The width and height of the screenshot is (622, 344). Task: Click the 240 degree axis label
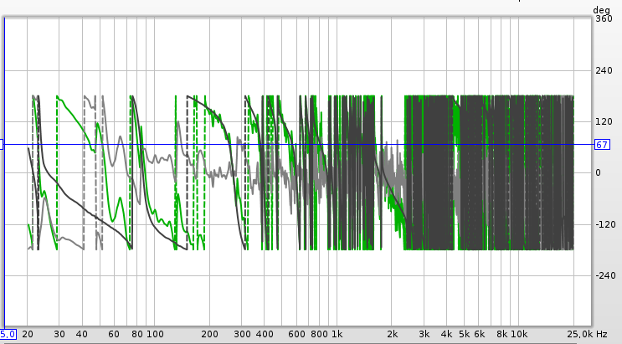(604, 70)
